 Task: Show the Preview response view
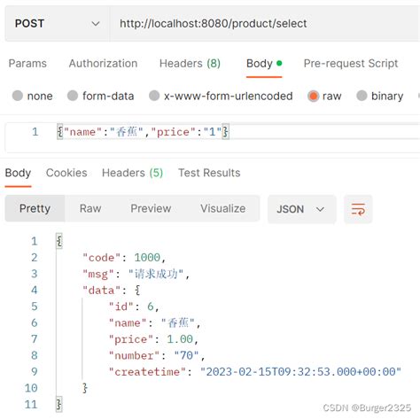pyautogui.click(x=151, y=208)
